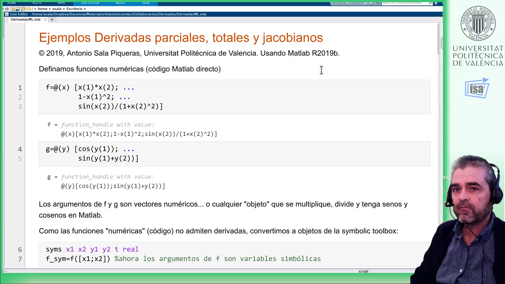Close the DerivadasML.mlx document tab
This screenshot has height=284, width=505.
[45, 19]
